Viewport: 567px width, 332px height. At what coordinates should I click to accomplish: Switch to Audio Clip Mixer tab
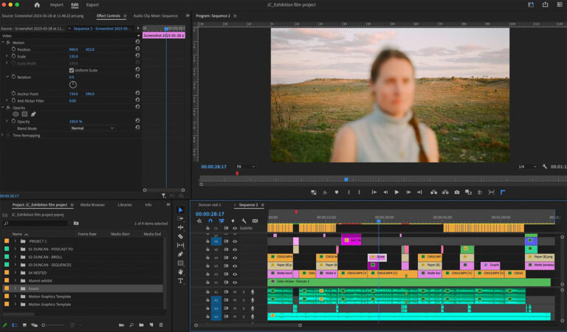click(x=156, y=16)
